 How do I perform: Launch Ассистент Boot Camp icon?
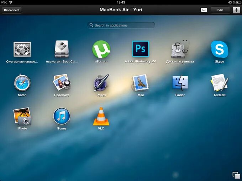tap(62, 49)
